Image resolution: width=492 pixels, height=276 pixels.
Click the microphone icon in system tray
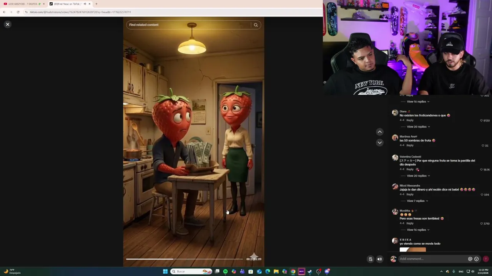coord(454,271)
